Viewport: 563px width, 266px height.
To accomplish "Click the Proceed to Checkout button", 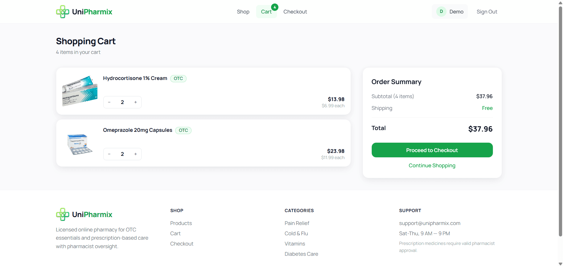I will [x=432, y=150].
